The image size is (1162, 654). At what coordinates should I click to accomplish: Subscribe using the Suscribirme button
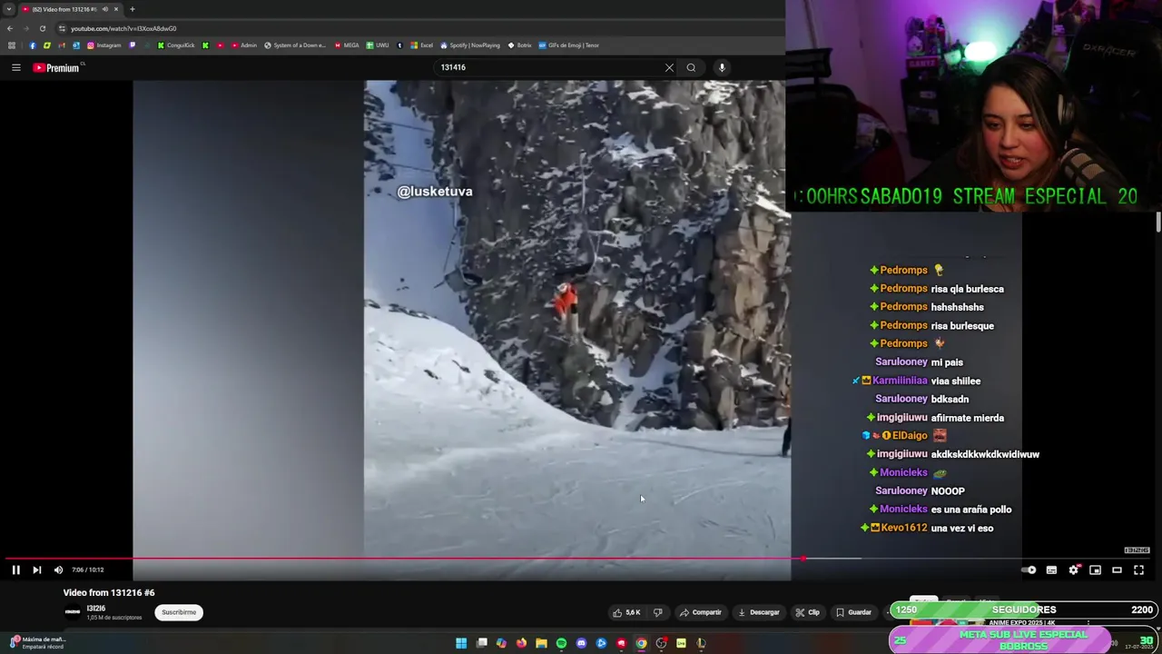pos(179,612)
